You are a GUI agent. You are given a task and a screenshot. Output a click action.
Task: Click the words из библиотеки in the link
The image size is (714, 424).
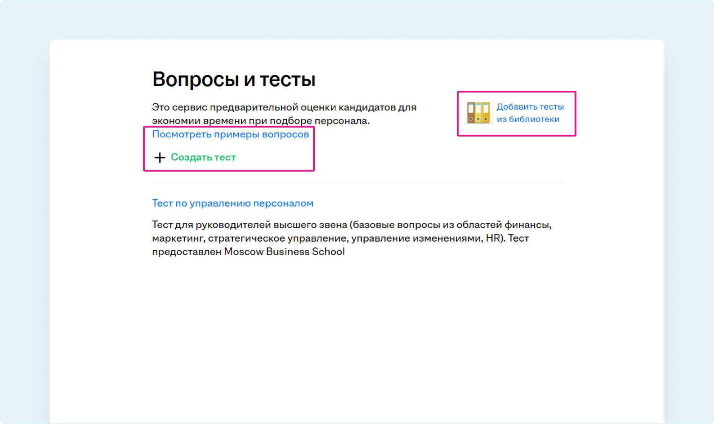click(x=528, y=119)
